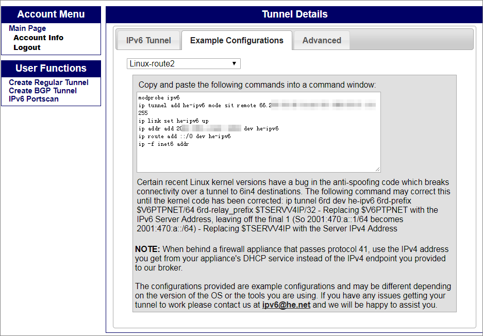Expand the Linux-route2 OS dropdown
483x336 pixels.
click(x=184, y=64)
